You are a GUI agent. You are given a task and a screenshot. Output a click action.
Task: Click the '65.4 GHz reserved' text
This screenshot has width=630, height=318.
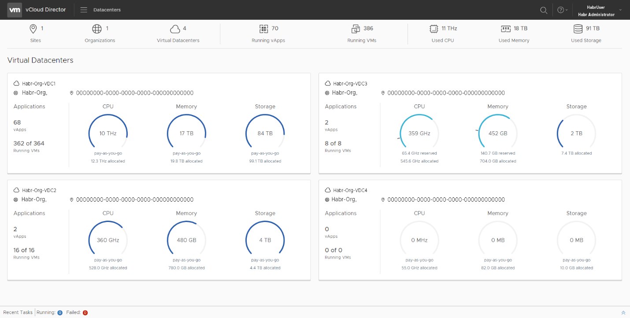point(419,153)
